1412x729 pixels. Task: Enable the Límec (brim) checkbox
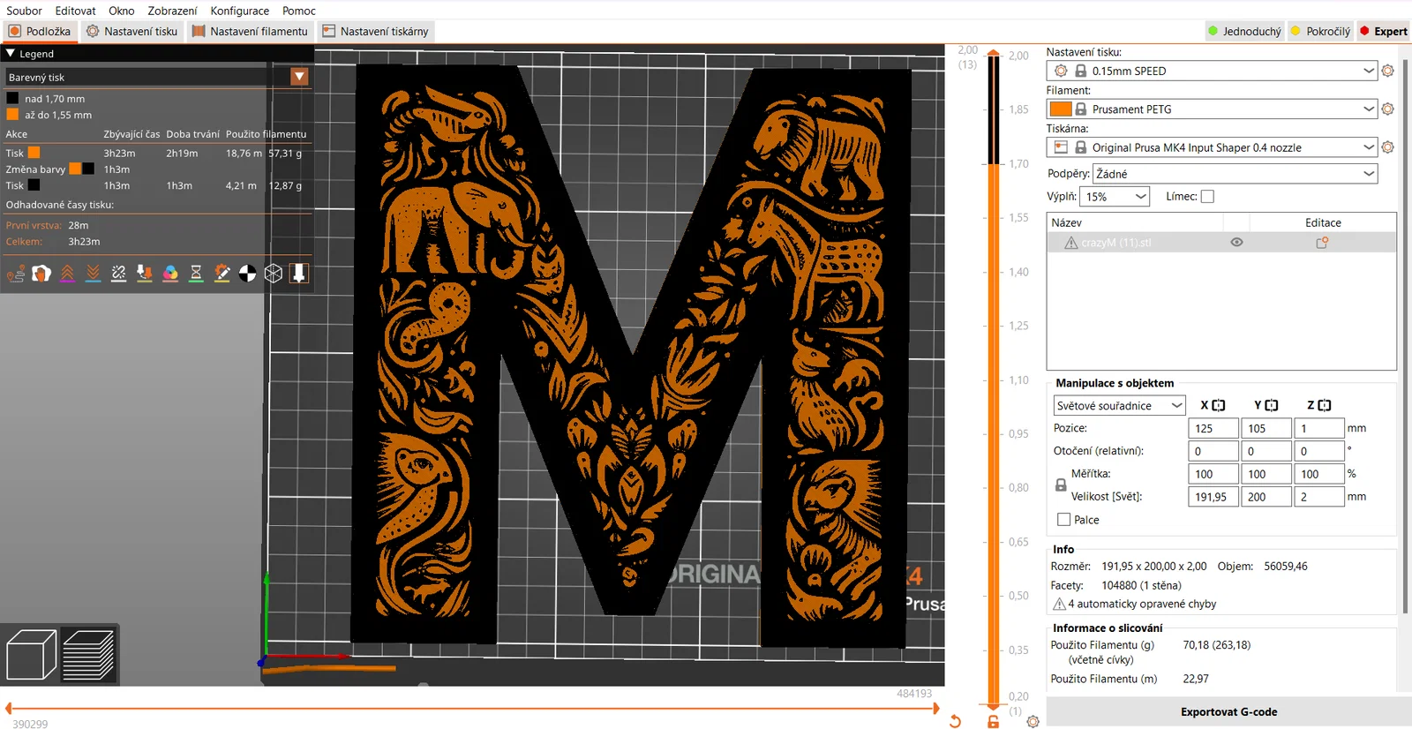point(1207,197)
